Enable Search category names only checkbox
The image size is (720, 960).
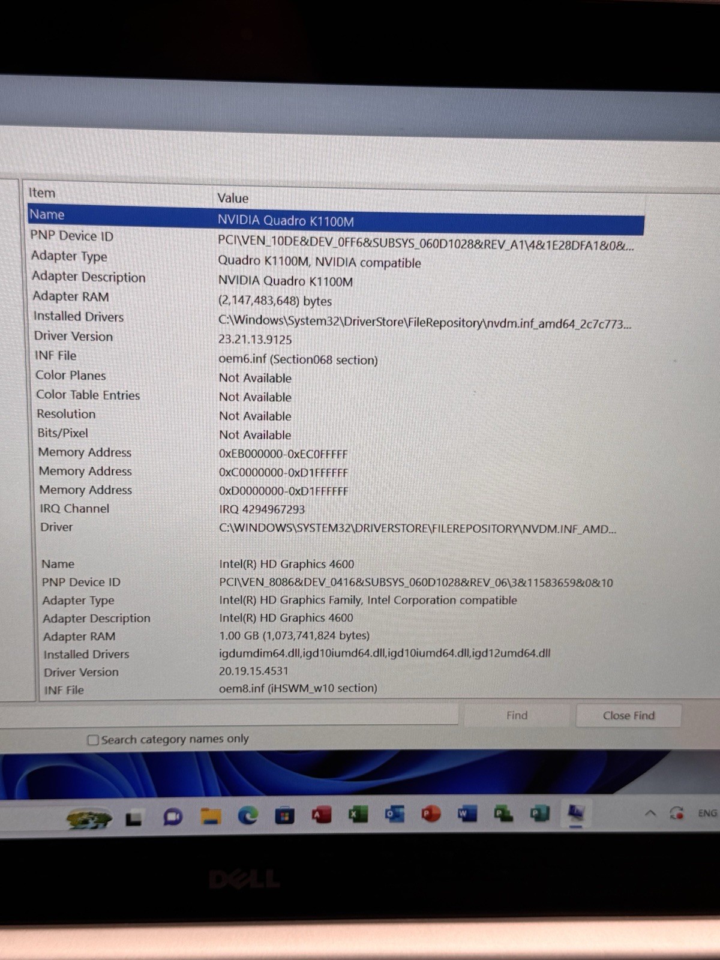pos(93,740)
